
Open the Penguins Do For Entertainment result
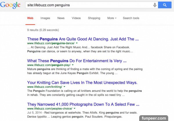click(x=77, y=61)
